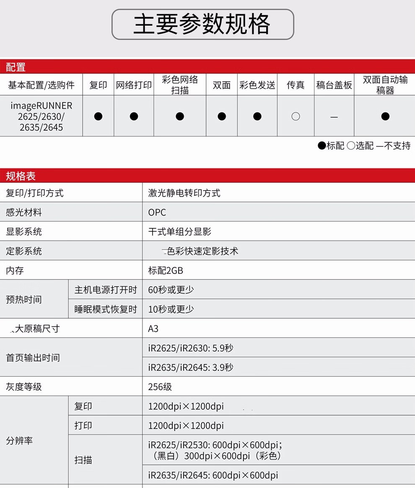
Task: Click the 复印/打印方式 row label
Action: coord(35,193)
